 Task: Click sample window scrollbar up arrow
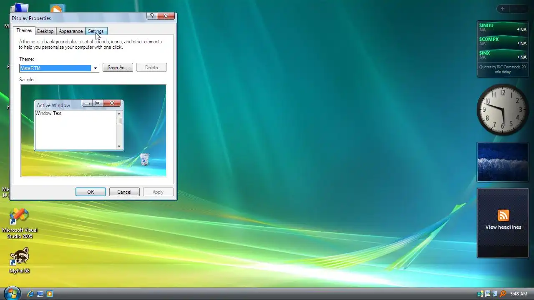(119, 114)
